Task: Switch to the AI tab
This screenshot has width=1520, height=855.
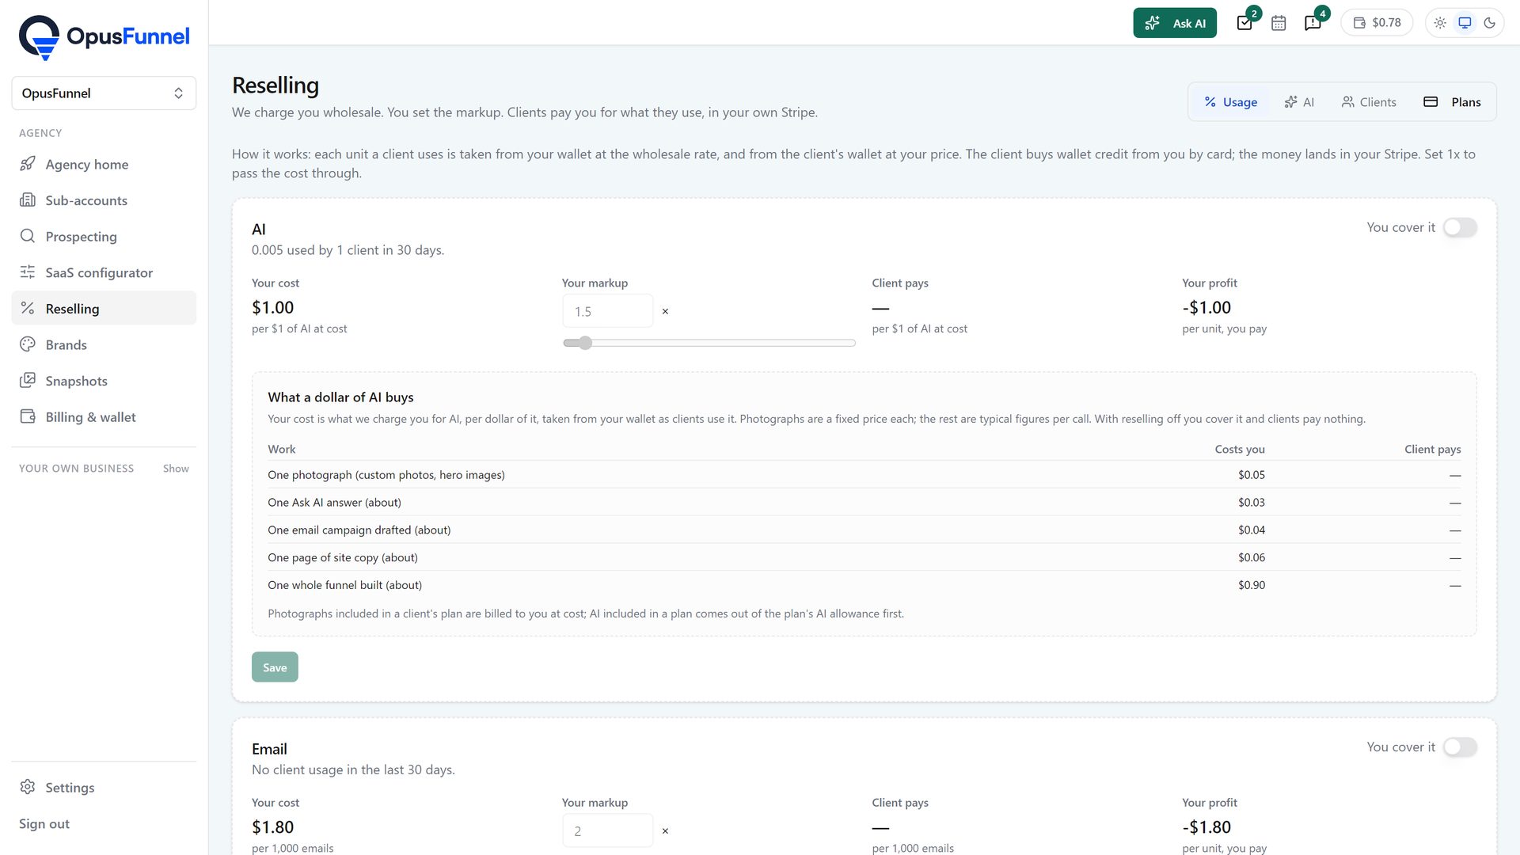Action: [1299, 102]
